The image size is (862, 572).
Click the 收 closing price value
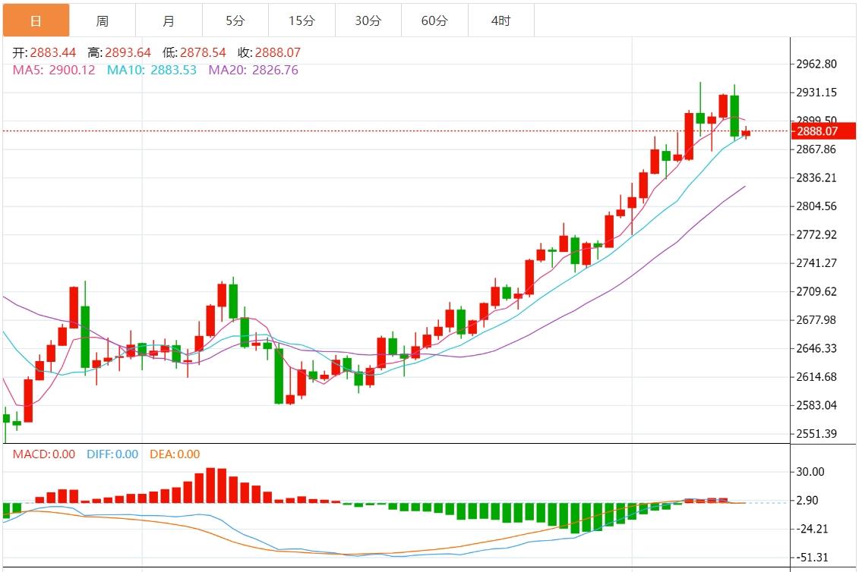tap(277, 53)
